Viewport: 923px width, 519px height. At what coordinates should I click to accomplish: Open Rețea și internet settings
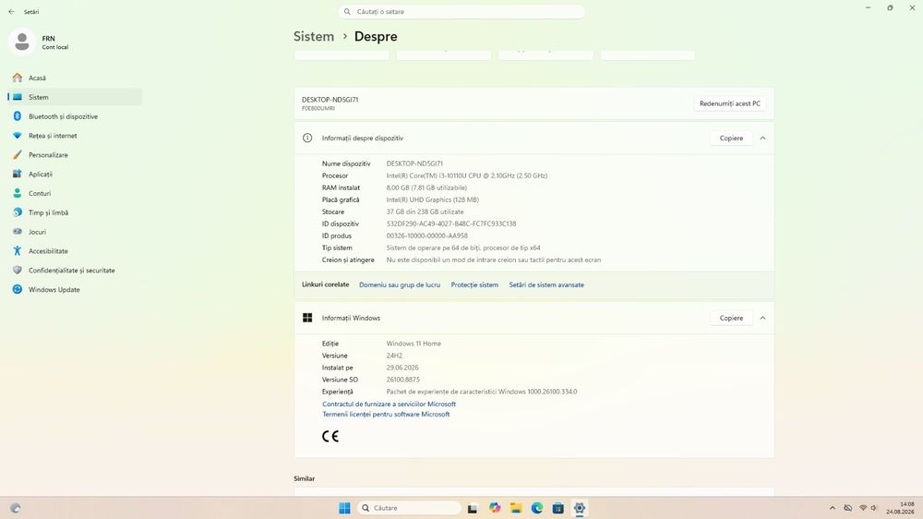click(75, 136)
